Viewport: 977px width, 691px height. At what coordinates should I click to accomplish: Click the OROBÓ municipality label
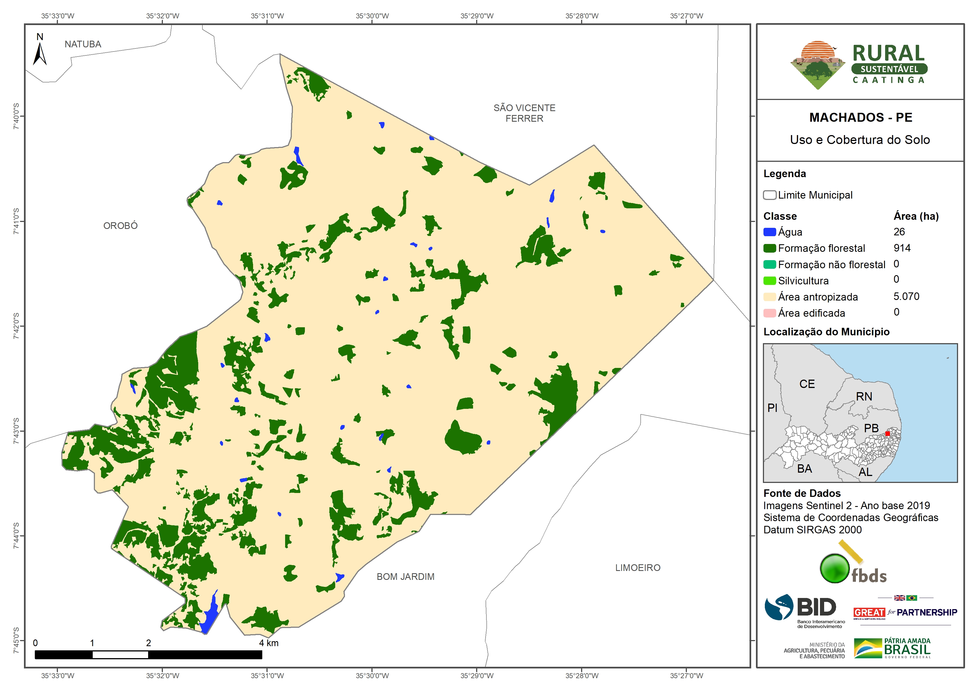coord(121,226)
